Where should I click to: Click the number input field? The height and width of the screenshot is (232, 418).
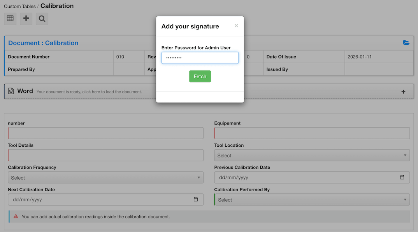105,133
